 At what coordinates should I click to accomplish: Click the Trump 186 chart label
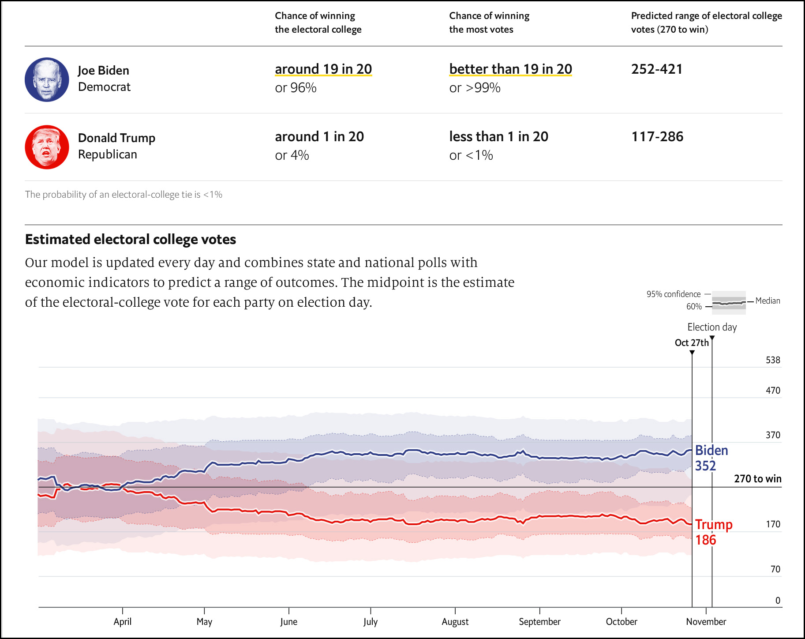[x=713, y=532]
